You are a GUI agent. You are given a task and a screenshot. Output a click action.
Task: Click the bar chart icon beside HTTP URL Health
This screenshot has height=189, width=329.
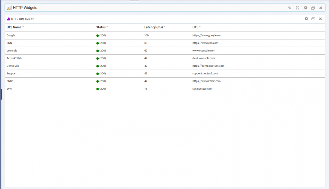[9, 19]
